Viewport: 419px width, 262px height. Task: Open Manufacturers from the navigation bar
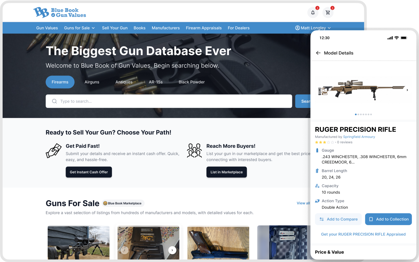click(166, 28)
